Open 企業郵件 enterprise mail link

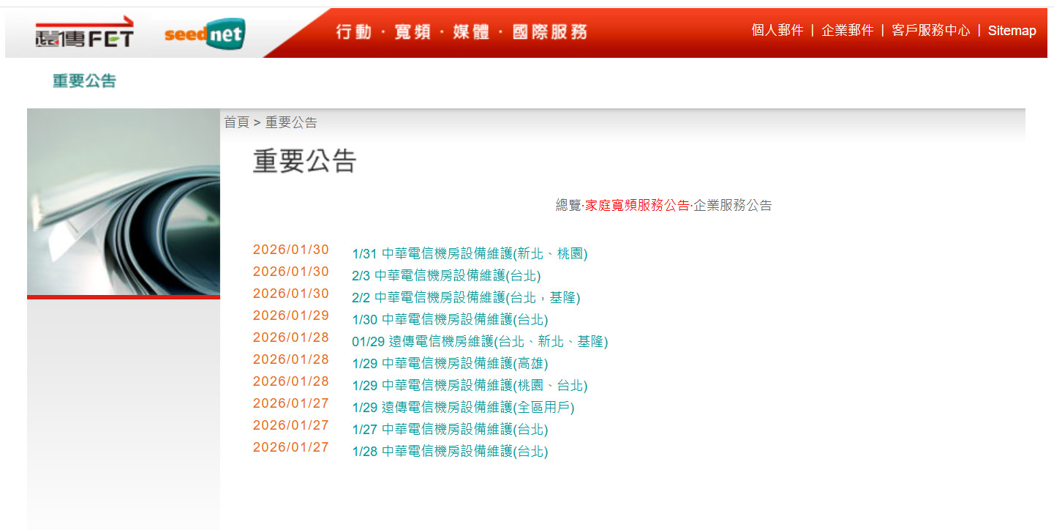847,30
